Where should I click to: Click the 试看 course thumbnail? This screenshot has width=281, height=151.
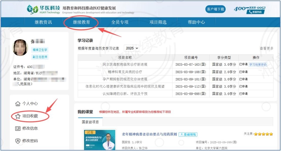point(99,140)
